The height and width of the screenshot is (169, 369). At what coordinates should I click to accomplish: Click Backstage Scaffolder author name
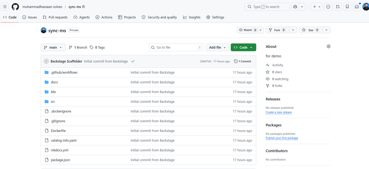click(x=66, y=61)
